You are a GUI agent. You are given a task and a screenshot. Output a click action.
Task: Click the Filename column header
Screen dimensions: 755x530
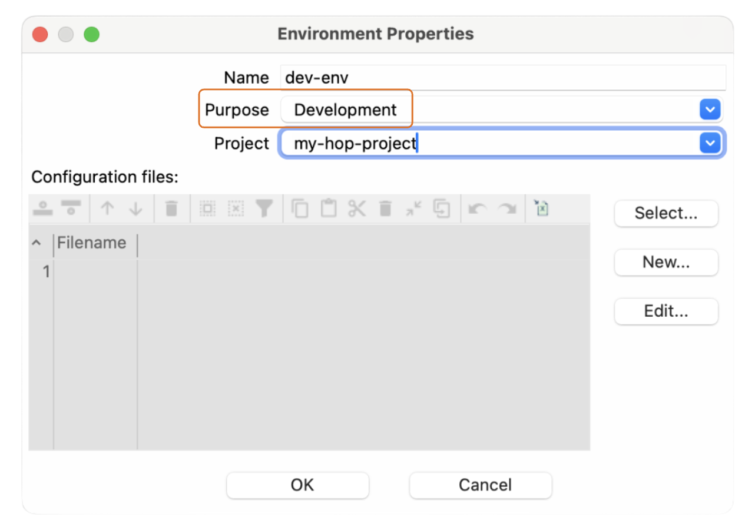tap(95, 243)
